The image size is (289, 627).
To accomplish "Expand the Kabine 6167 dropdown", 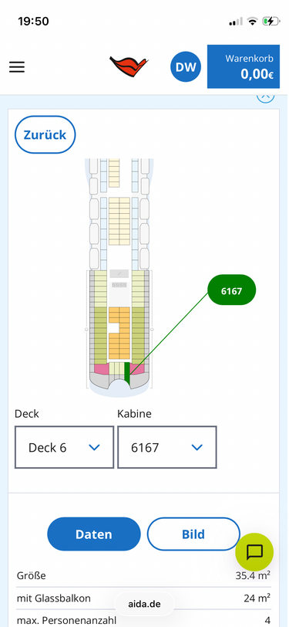I will pyautogui.click(x=167, y=447).
